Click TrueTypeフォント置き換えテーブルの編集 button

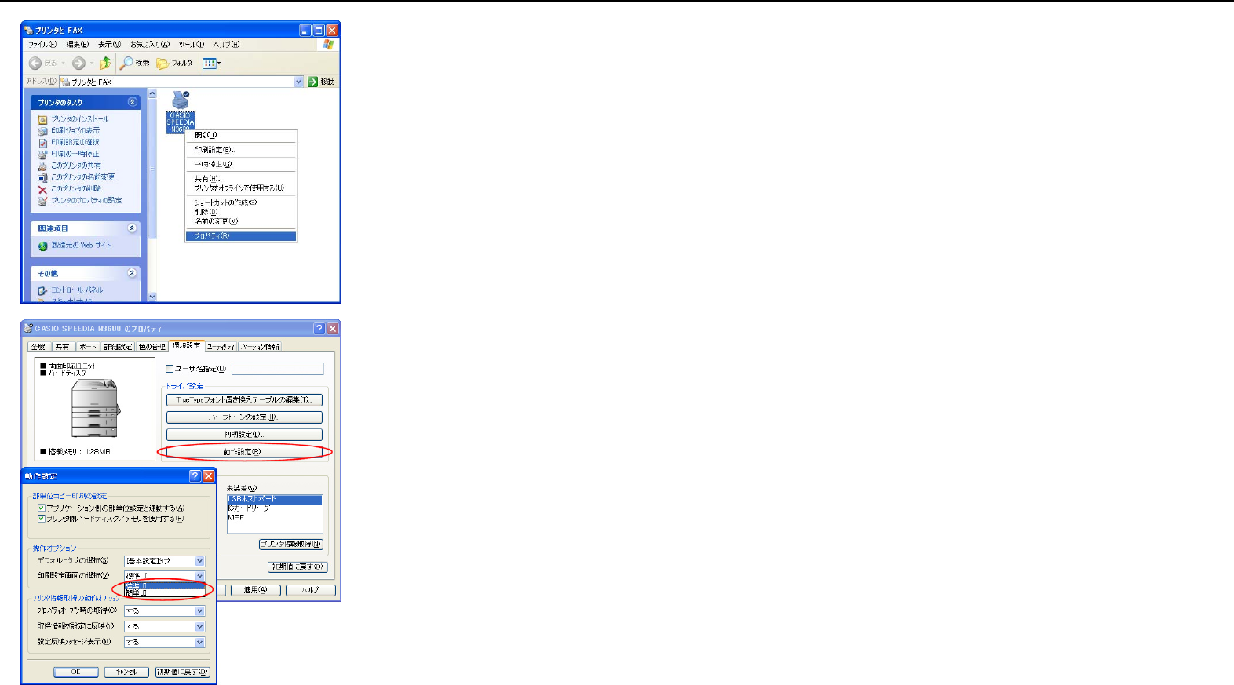click(x=244, y=400)
